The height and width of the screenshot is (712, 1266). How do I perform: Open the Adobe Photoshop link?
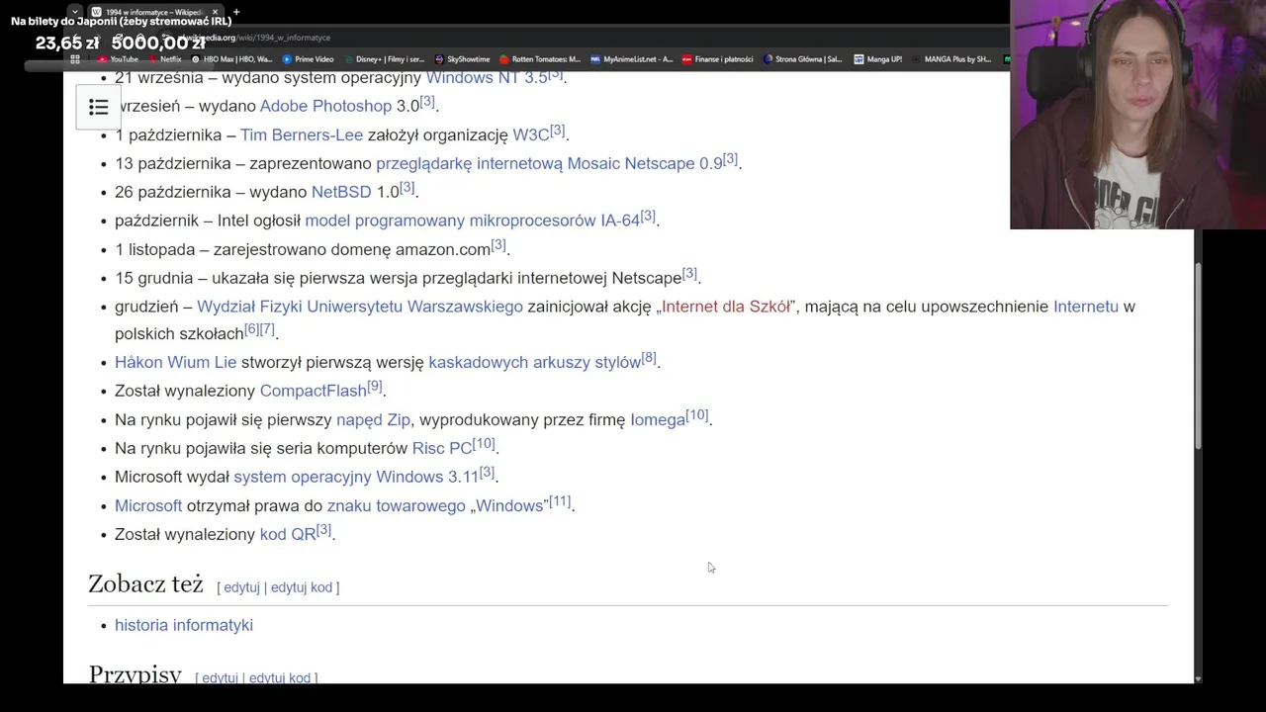click(325, 106)
